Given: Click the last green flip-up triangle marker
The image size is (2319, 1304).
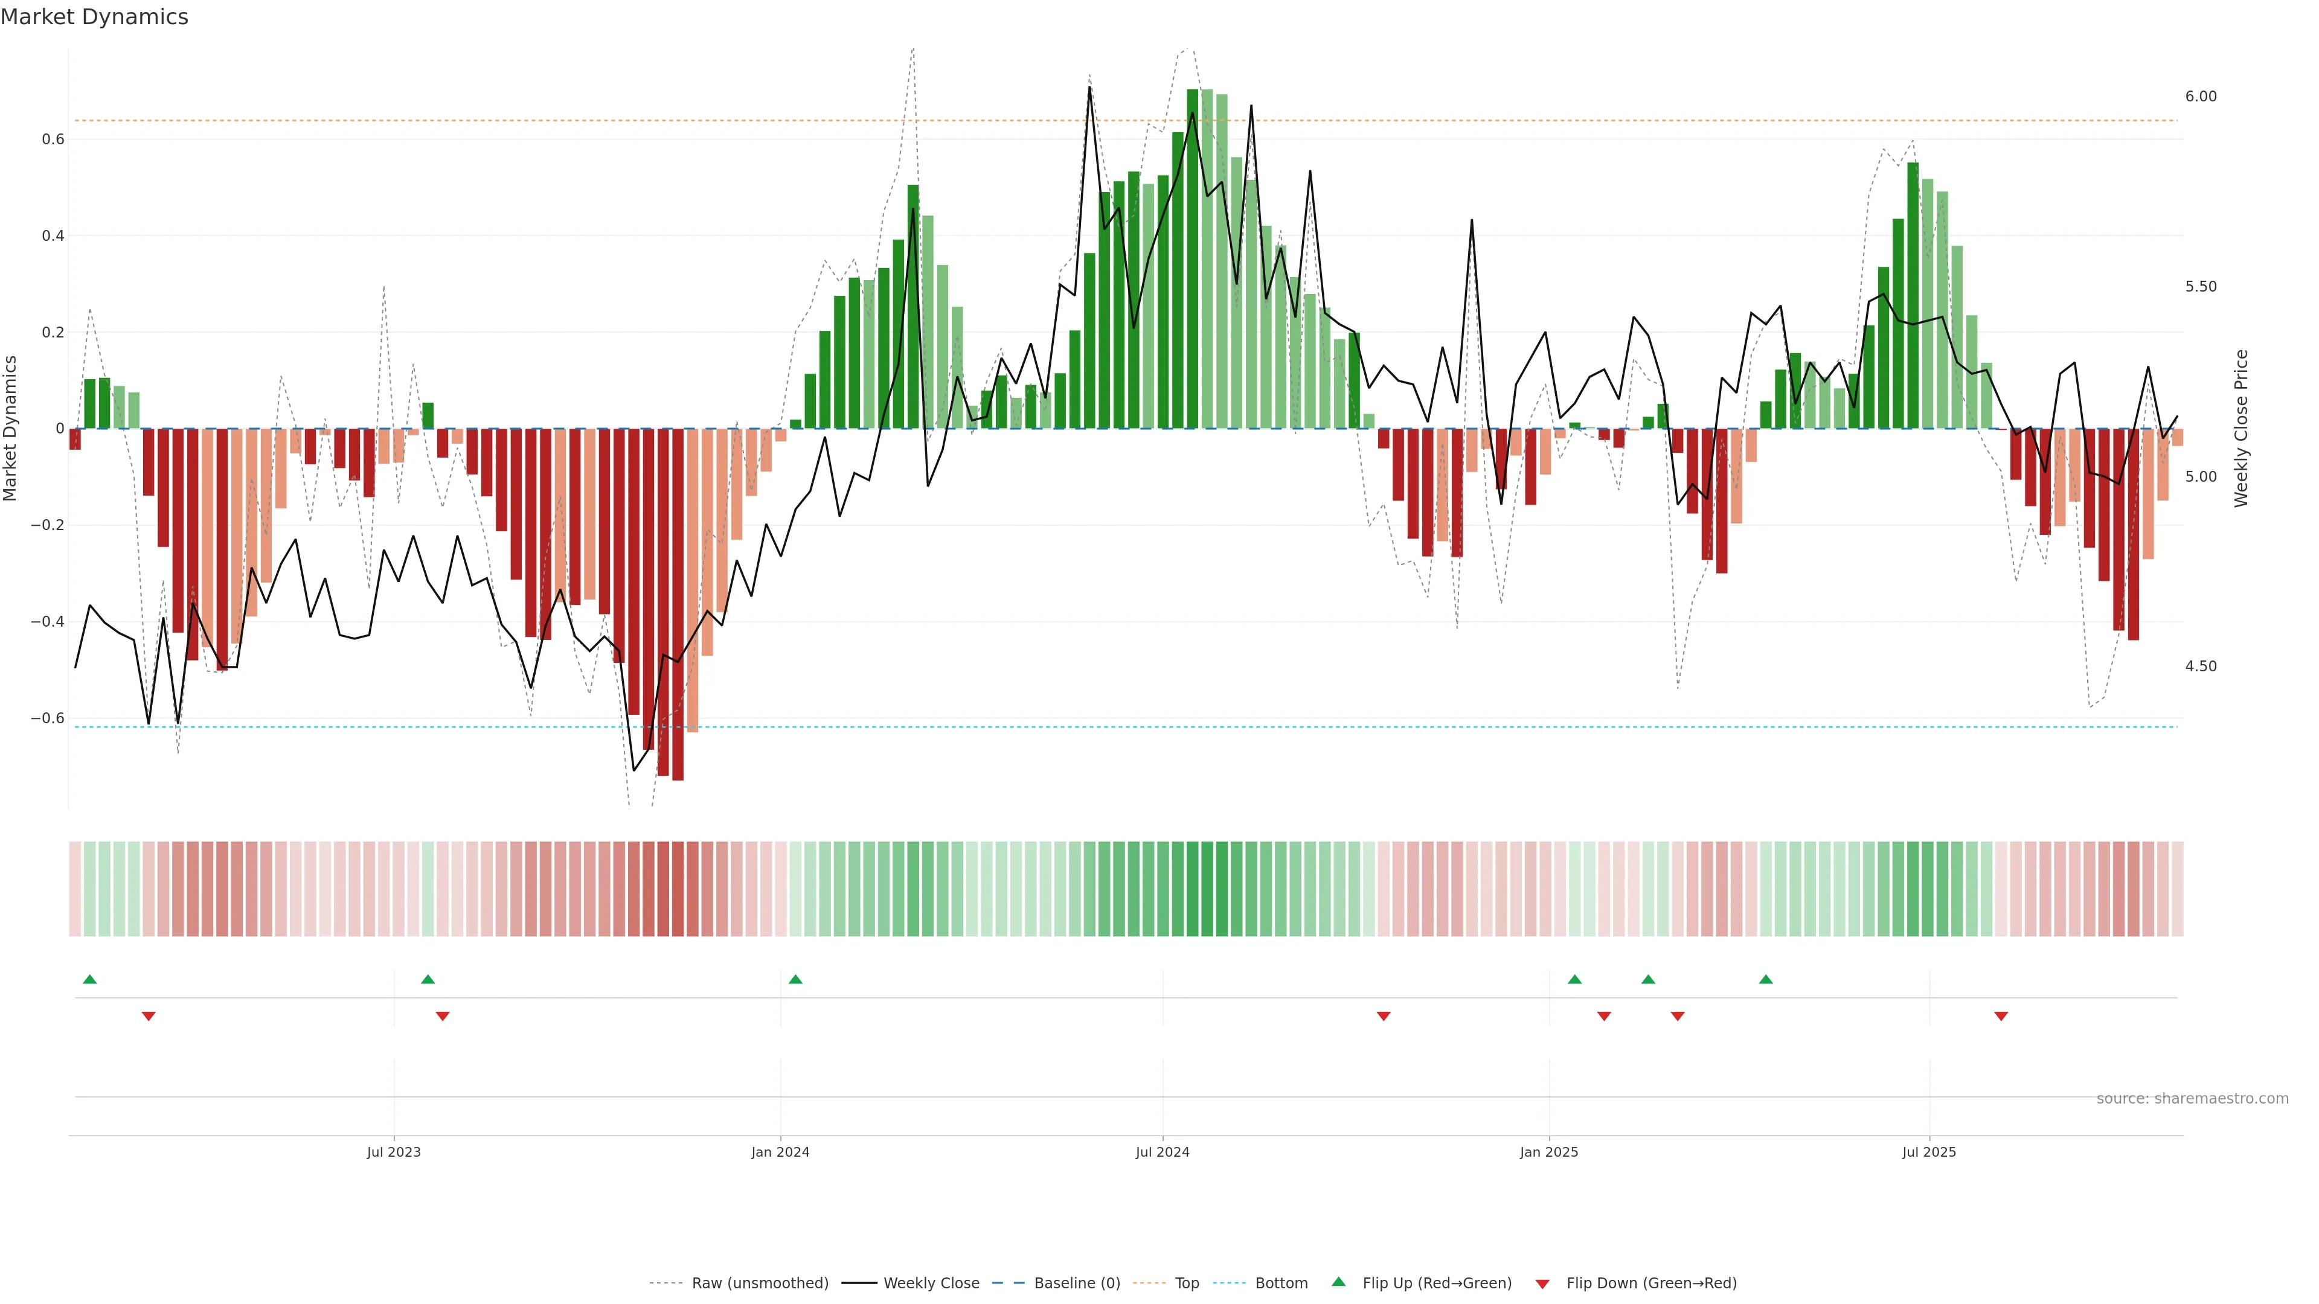Looking at the screenshot, I should [x=1765, y=979].
